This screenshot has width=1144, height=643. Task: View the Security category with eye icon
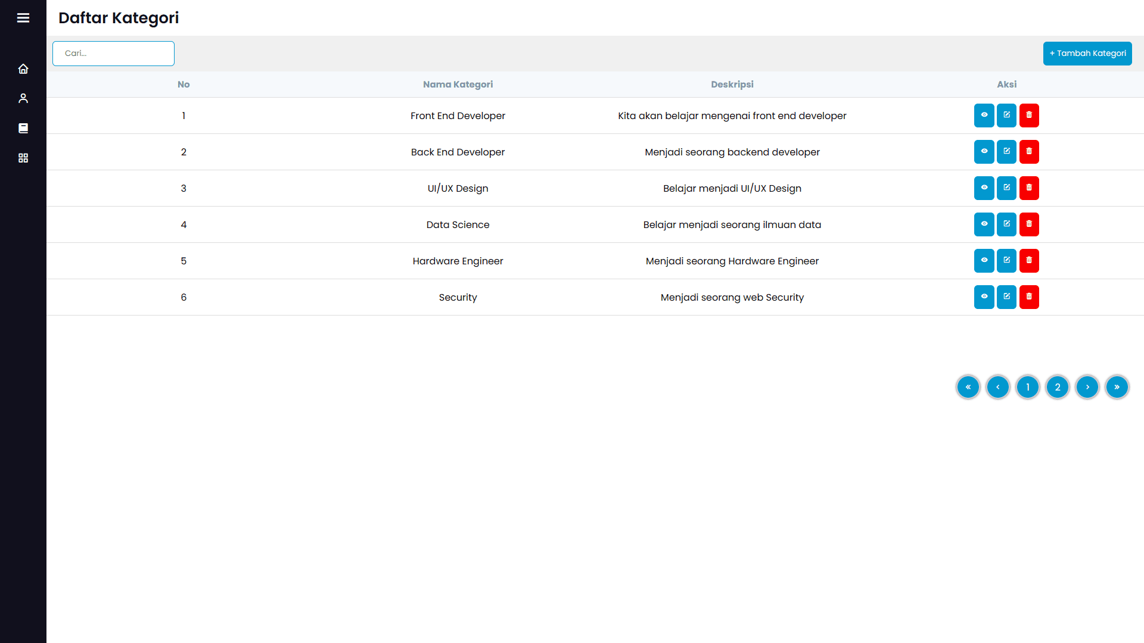(x=984, y=297)
